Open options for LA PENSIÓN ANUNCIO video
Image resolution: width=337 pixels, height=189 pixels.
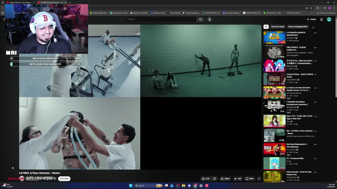pyautogui.click(x=315, y=33)
